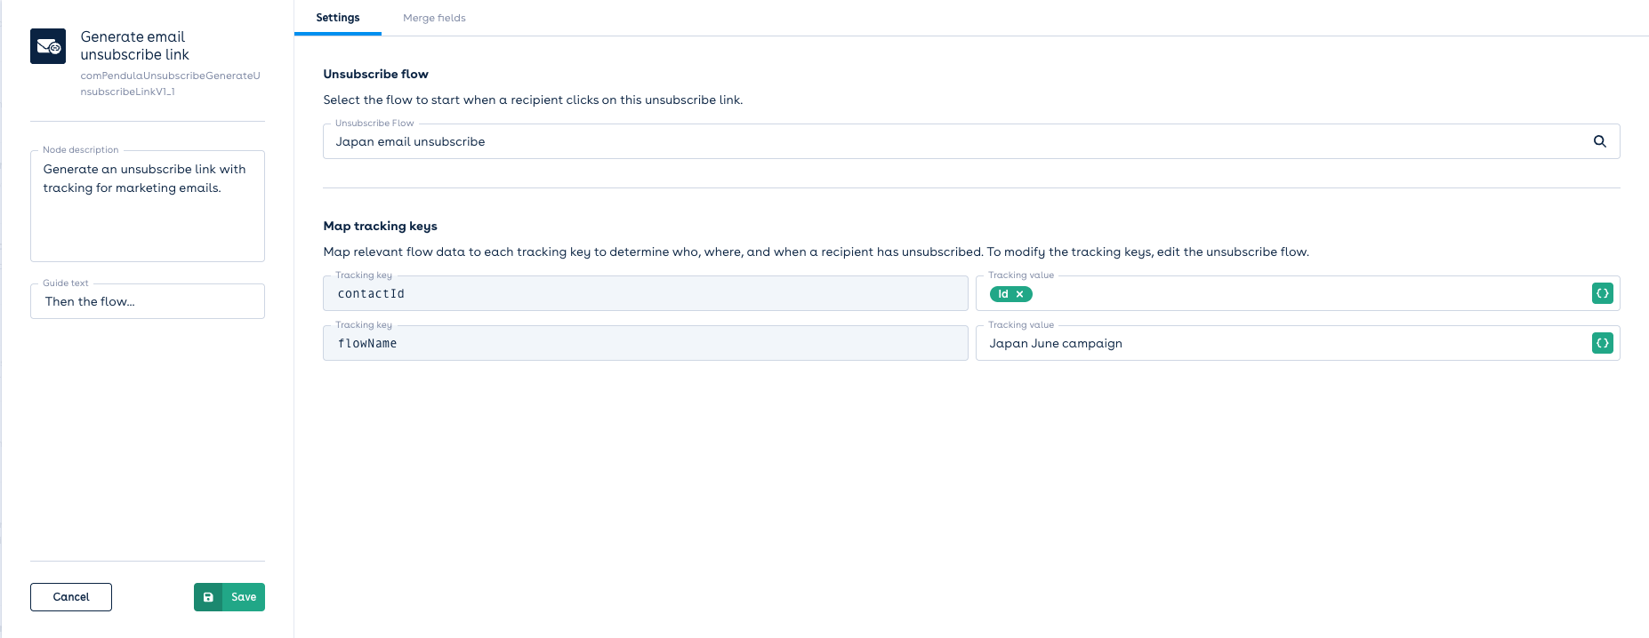Click the save disk icon

click(208, 597)
